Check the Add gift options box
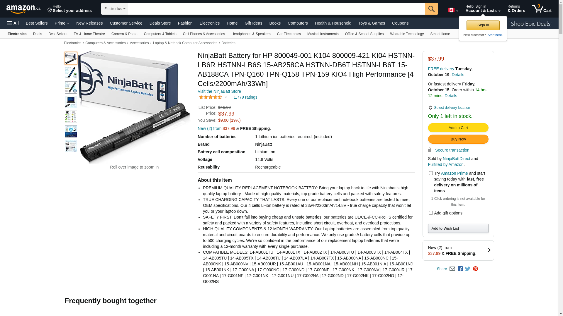563x316 pixels. [431, 213]
